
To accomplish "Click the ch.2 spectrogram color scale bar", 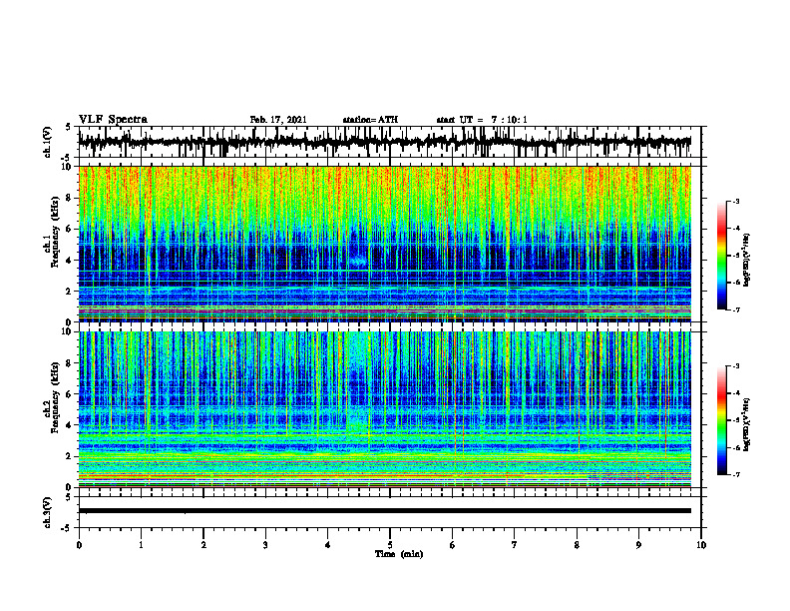I will 722,420.
